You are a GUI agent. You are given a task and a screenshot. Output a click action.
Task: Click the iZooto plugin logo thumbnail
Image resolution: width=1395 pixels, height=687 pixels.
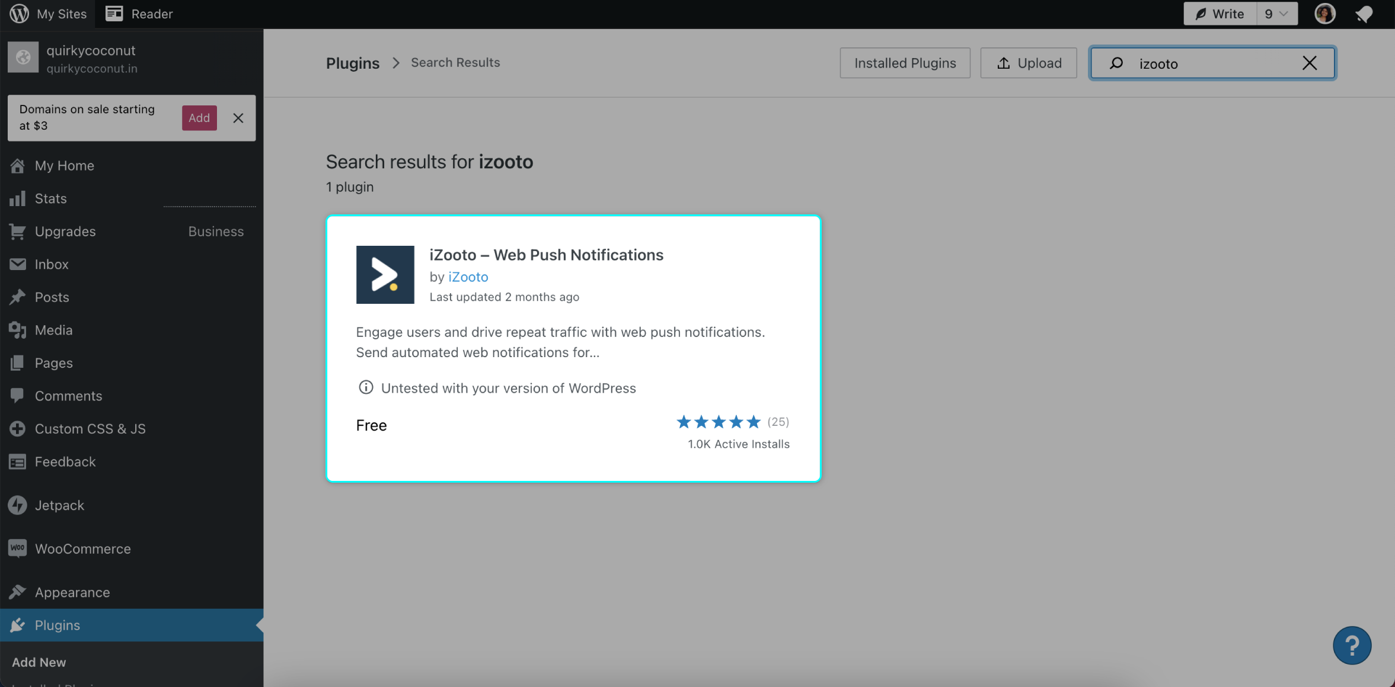point(385,275)
